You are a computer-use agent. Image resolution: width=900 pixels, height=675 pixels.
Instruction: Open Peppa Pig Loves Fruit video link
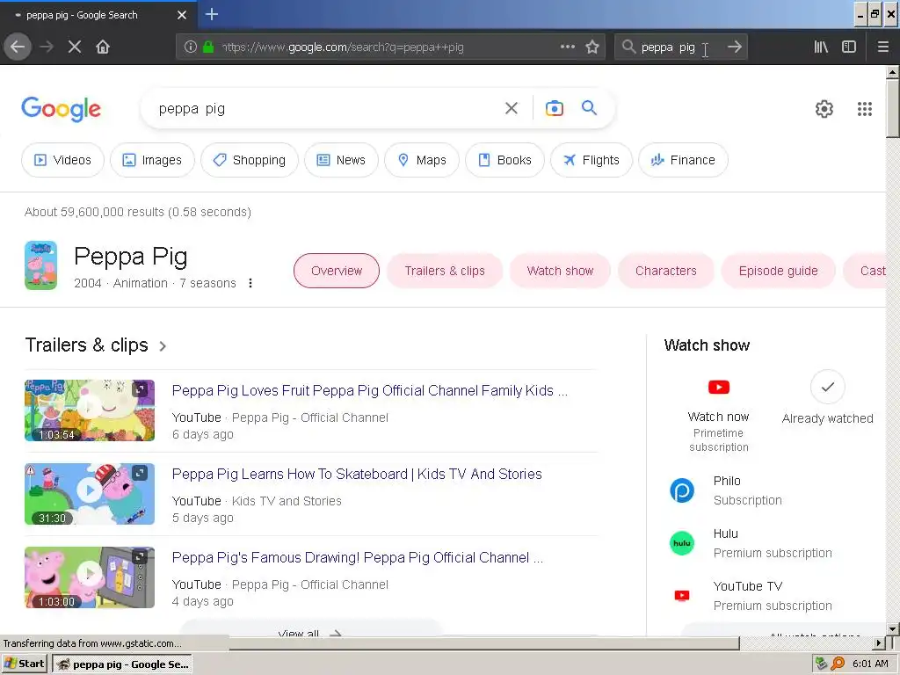[370, 391]
